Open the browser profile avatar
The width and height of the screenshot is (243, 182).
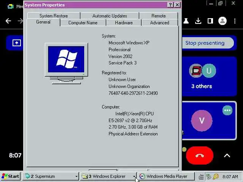222,21
